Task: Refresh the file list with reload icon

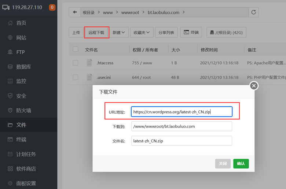Action: click(253, 12)
